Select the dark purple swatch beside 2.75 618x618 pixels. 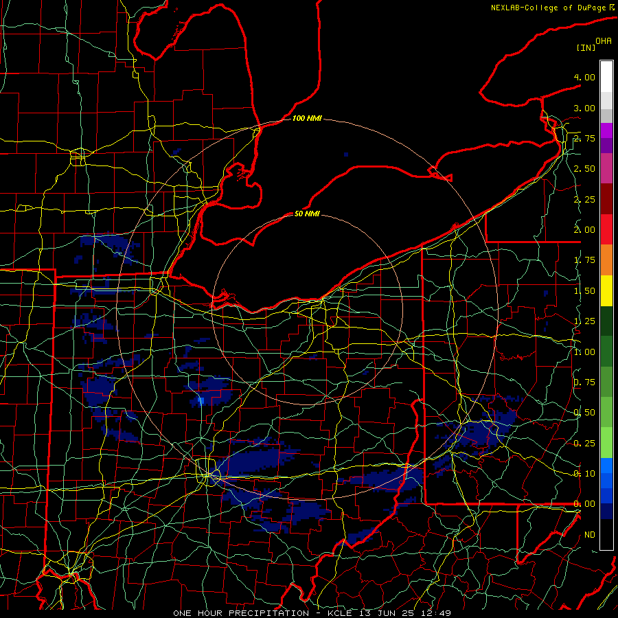[x=606, y=146]
